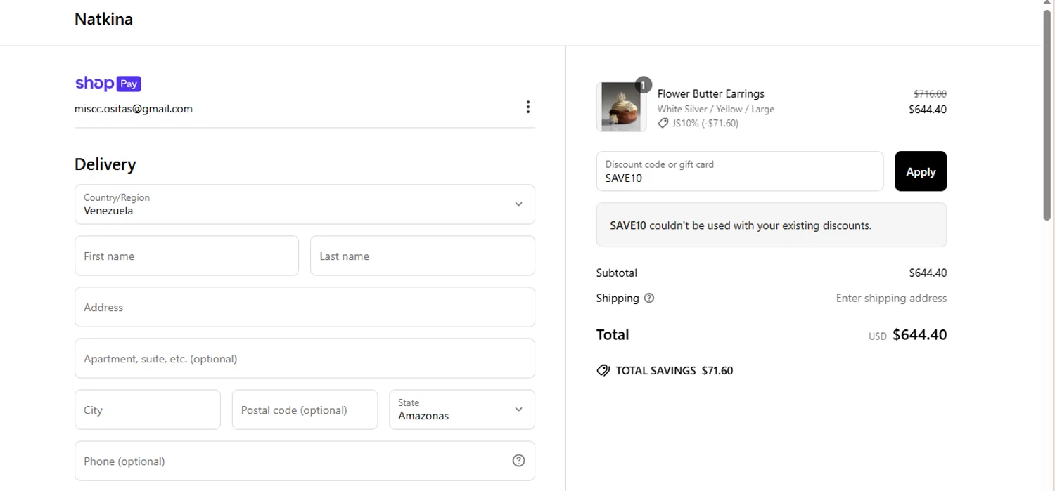Click the discount code field containing SAVE10
Screen dimensions: 1055x491
(740, 171)
